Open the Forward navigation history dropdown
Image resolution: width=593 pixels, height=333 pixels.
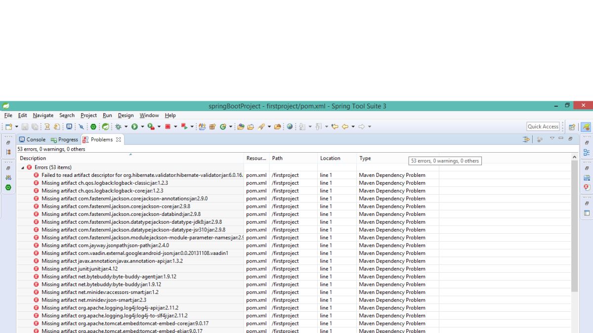(x=369, y=127)
